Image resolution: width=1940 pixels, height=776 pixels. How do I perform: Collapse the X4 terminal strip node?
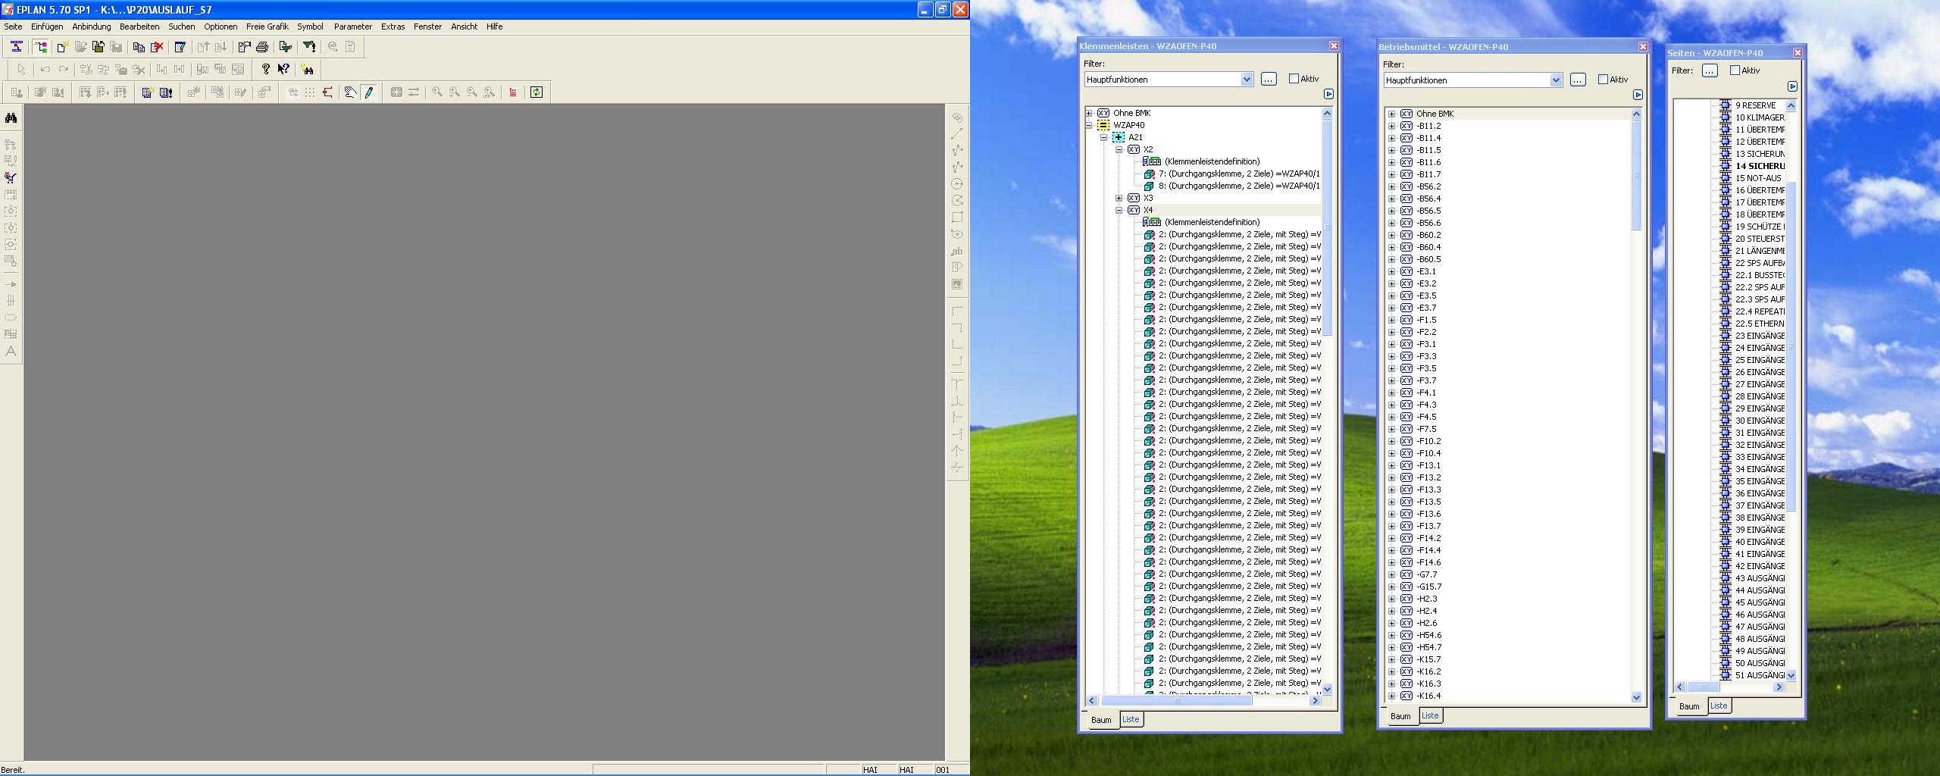[1119, 210]
